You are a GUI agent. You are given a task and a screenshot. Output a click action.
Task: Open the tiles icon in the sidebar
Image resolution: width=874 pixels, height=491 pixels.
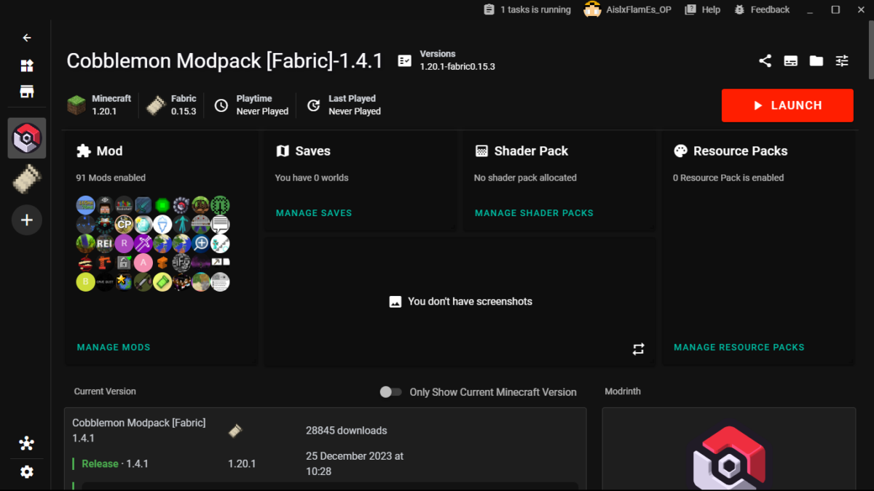[x=27, y=66]
